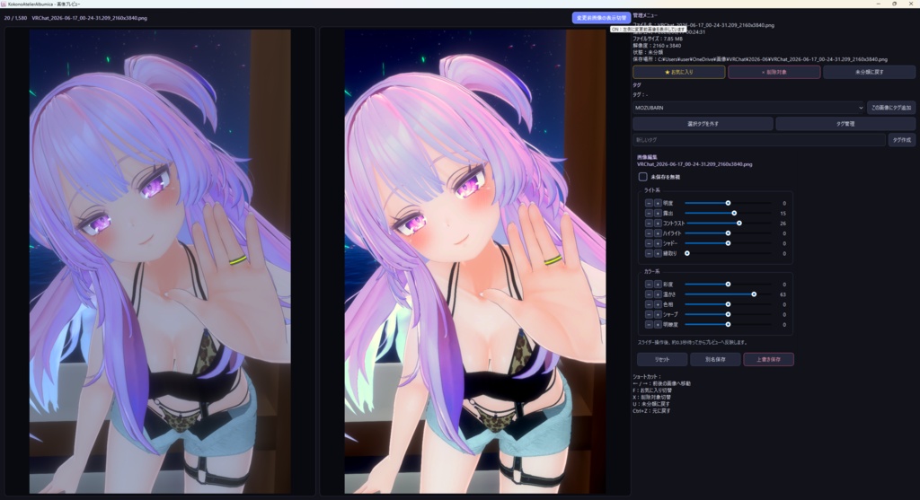Click the シャドー slider handle
The height and width of the screenshot is (500, 920).
coord(728,243)
